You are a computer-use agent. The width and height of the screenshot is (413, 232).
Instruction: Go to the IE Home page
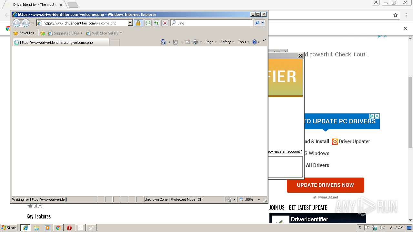click(x=164, y=42)
